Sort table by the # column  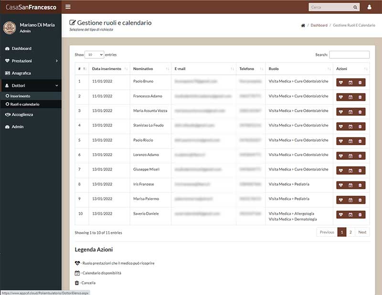pyautogui.click(x=82, y=69)
